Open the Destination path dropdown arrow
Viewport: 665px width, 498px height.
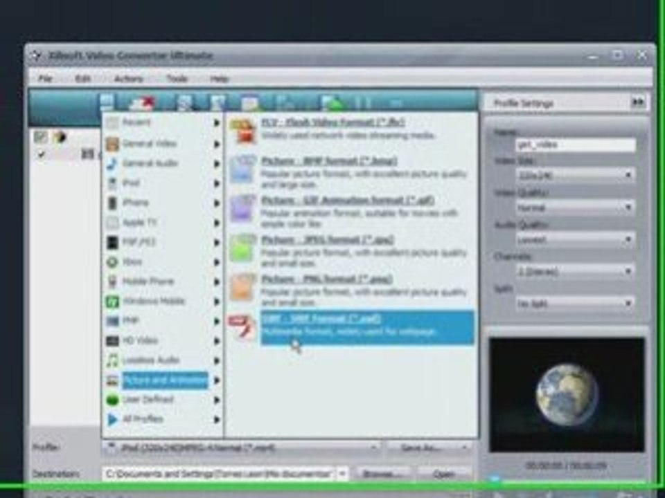[342, 474]
